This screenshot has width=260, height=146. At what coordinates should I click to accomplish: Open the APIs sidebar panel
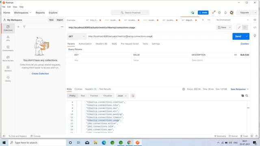point(8,38)
